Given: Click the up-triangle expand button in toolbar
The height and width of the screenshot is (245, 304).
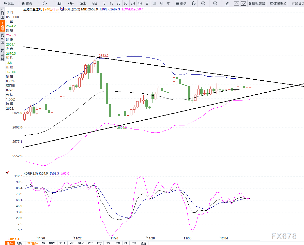Looking at the screenshot, I should pyautogui.click(x=236, y=3).
